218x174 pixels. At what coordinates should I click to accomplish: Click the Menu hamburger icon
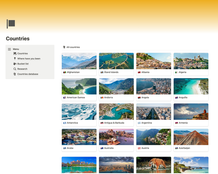(9, 49)
